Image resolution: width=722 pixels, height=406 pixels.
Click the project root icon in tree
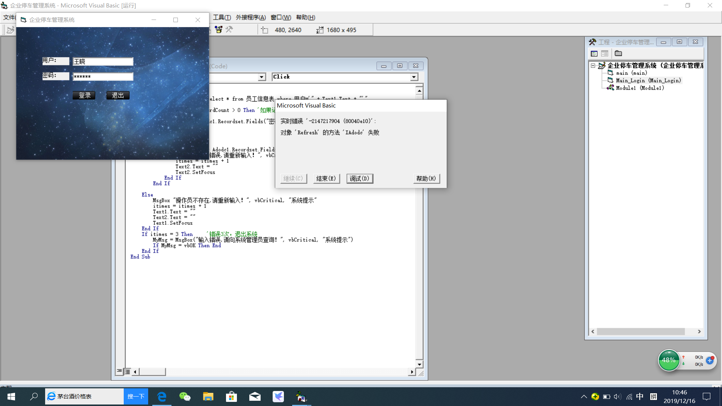point(602,65)
